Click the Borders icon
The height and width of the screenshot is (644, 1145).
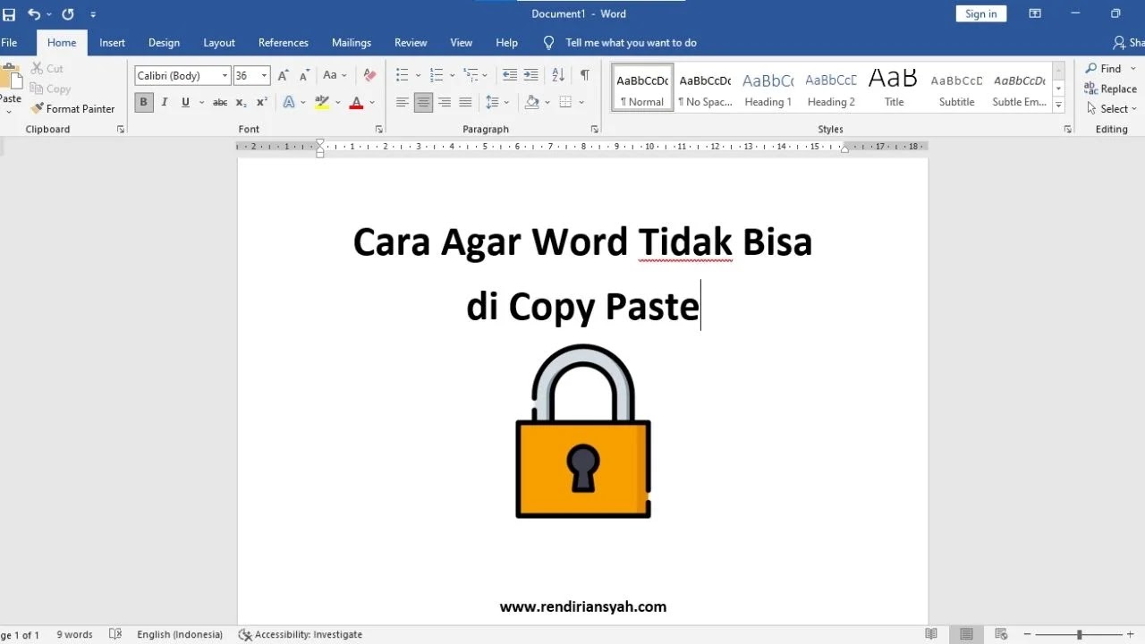(x=565, y=102)
